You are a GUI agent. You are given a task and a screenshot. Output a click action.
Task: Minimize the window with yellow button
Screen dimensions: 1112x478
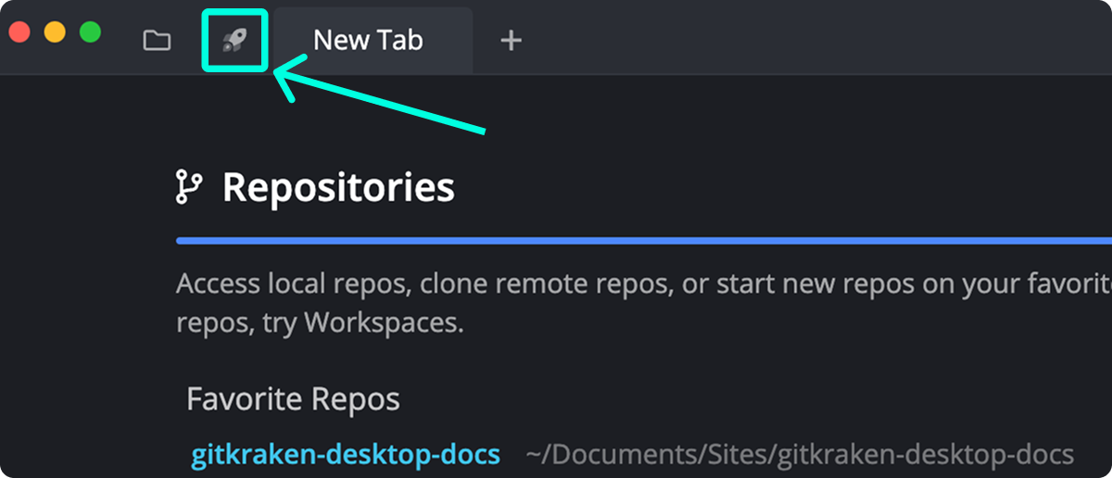click(55, 32)
